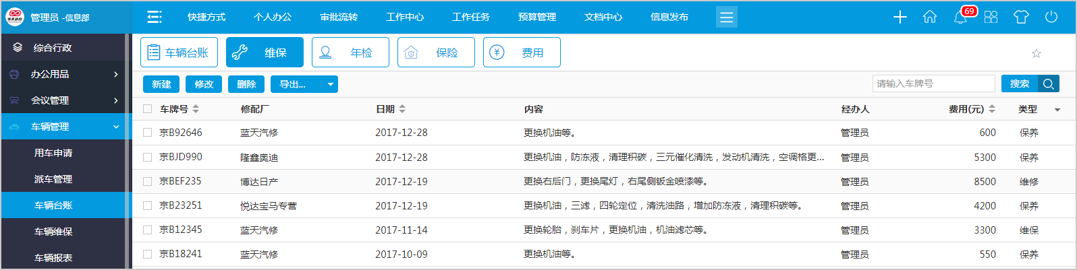The height and width of the screenshot is (270, 1077).
Task: Open the 工作中心 menu
Action: [x=405, y=17]
